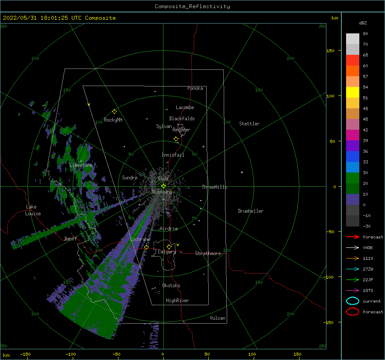
Task: Click the HighRiver town label
Action: [178, 300]
